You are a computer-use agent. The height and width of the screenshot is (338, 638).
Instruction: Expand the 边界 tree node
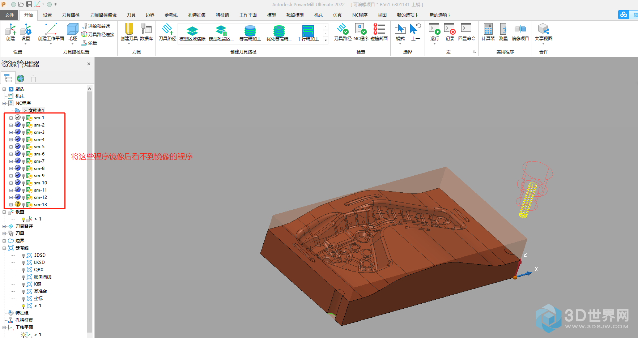[x=4, y=241]
